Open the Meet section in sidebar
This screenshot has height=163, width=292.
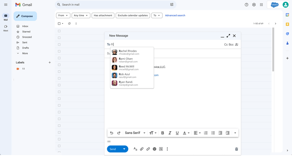point(6,28)
